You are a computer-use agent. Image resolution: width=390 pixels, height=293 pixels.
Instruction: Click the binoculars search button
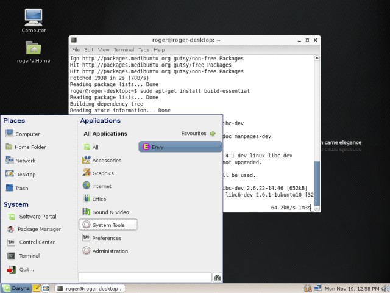coord(218,277)
